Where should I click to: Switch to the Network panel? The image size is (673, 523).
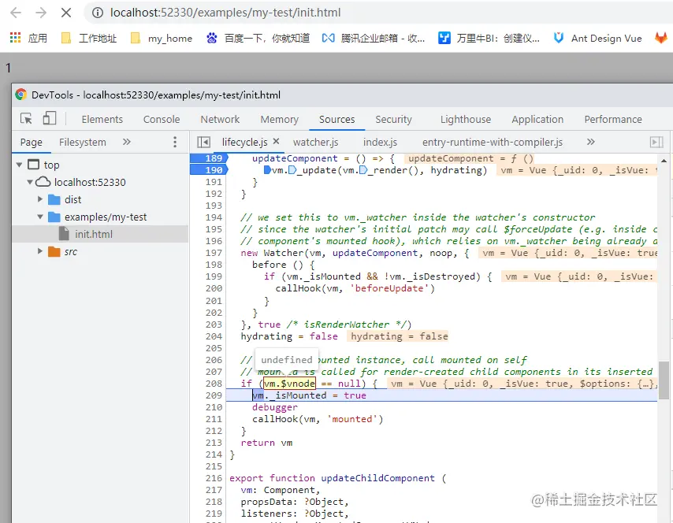pyautogui.click(x=220, y=119)
